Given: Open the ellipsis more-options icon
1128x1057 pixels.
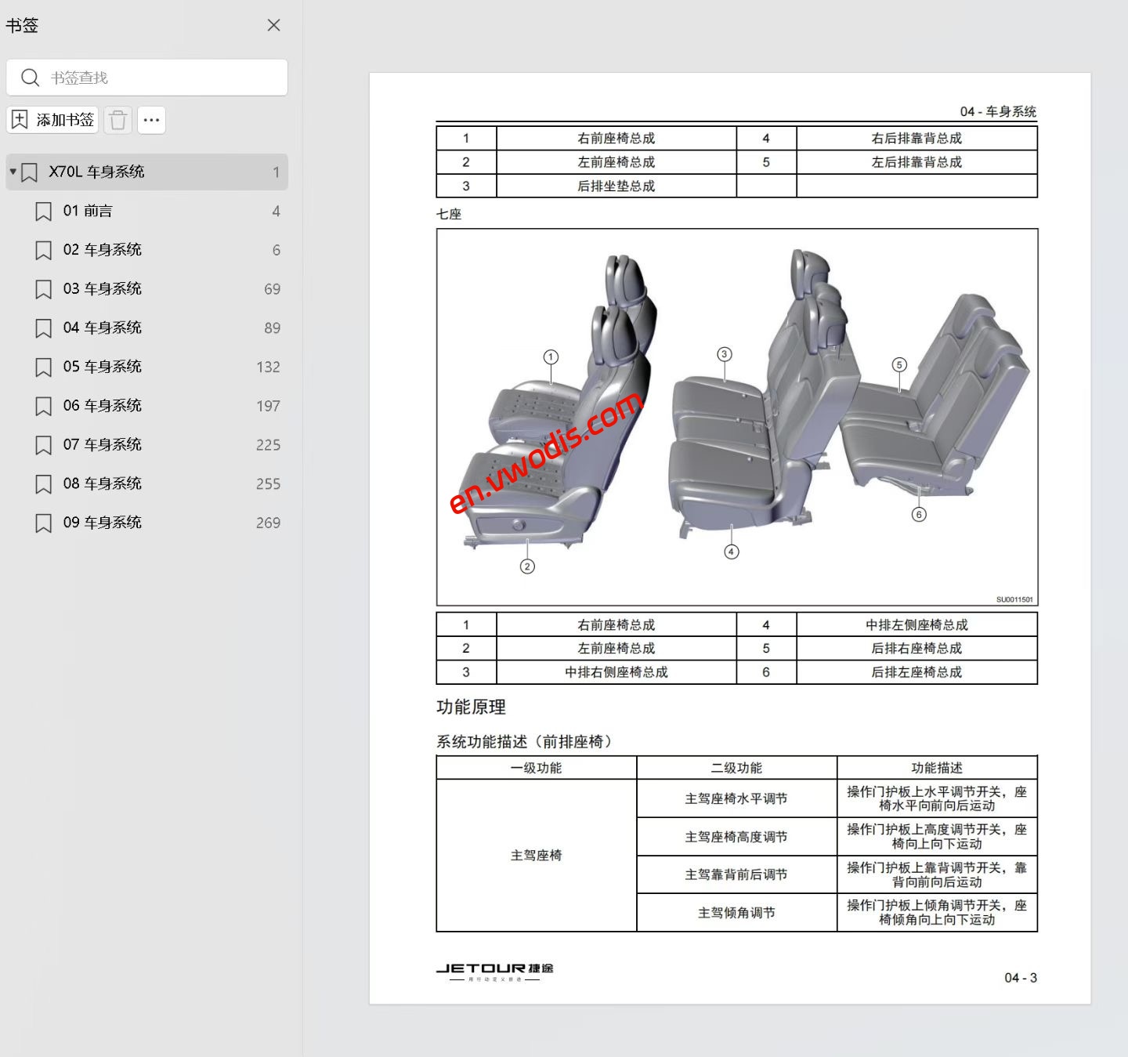Looking at the screenshot, I should pos(151,119).
